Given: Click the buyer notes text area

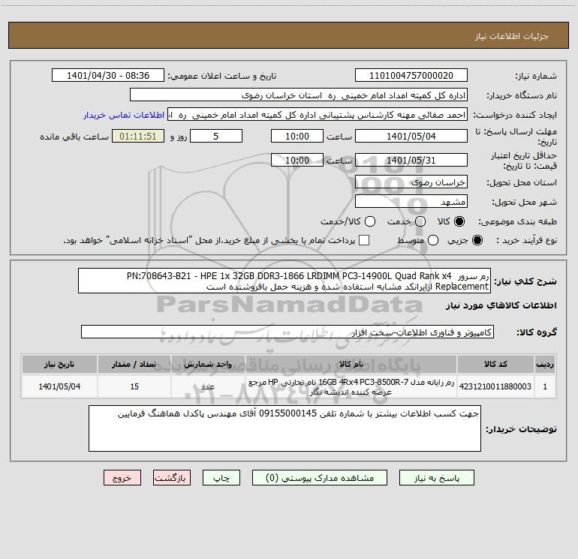Looking at the screenshot, I should pyautogui.click(x=284, y=428).
